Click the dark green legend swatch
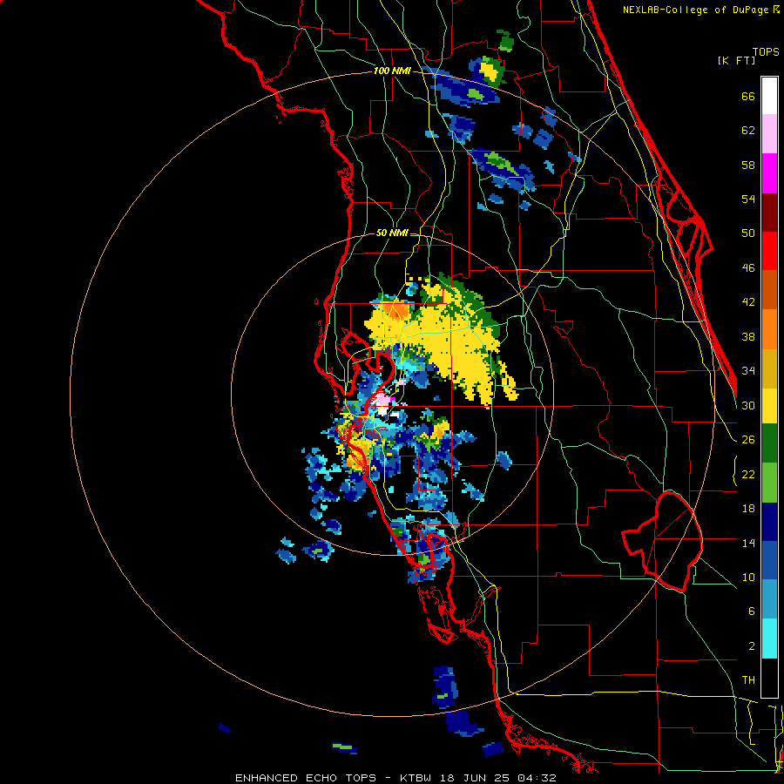The width and height of the screenshot is (784, 784). click(769, 443)
